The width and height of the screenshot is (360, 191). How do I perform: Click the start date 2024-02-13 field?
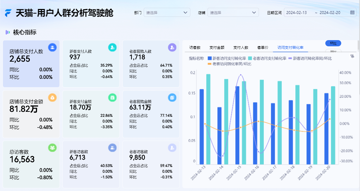click(296, 13)
